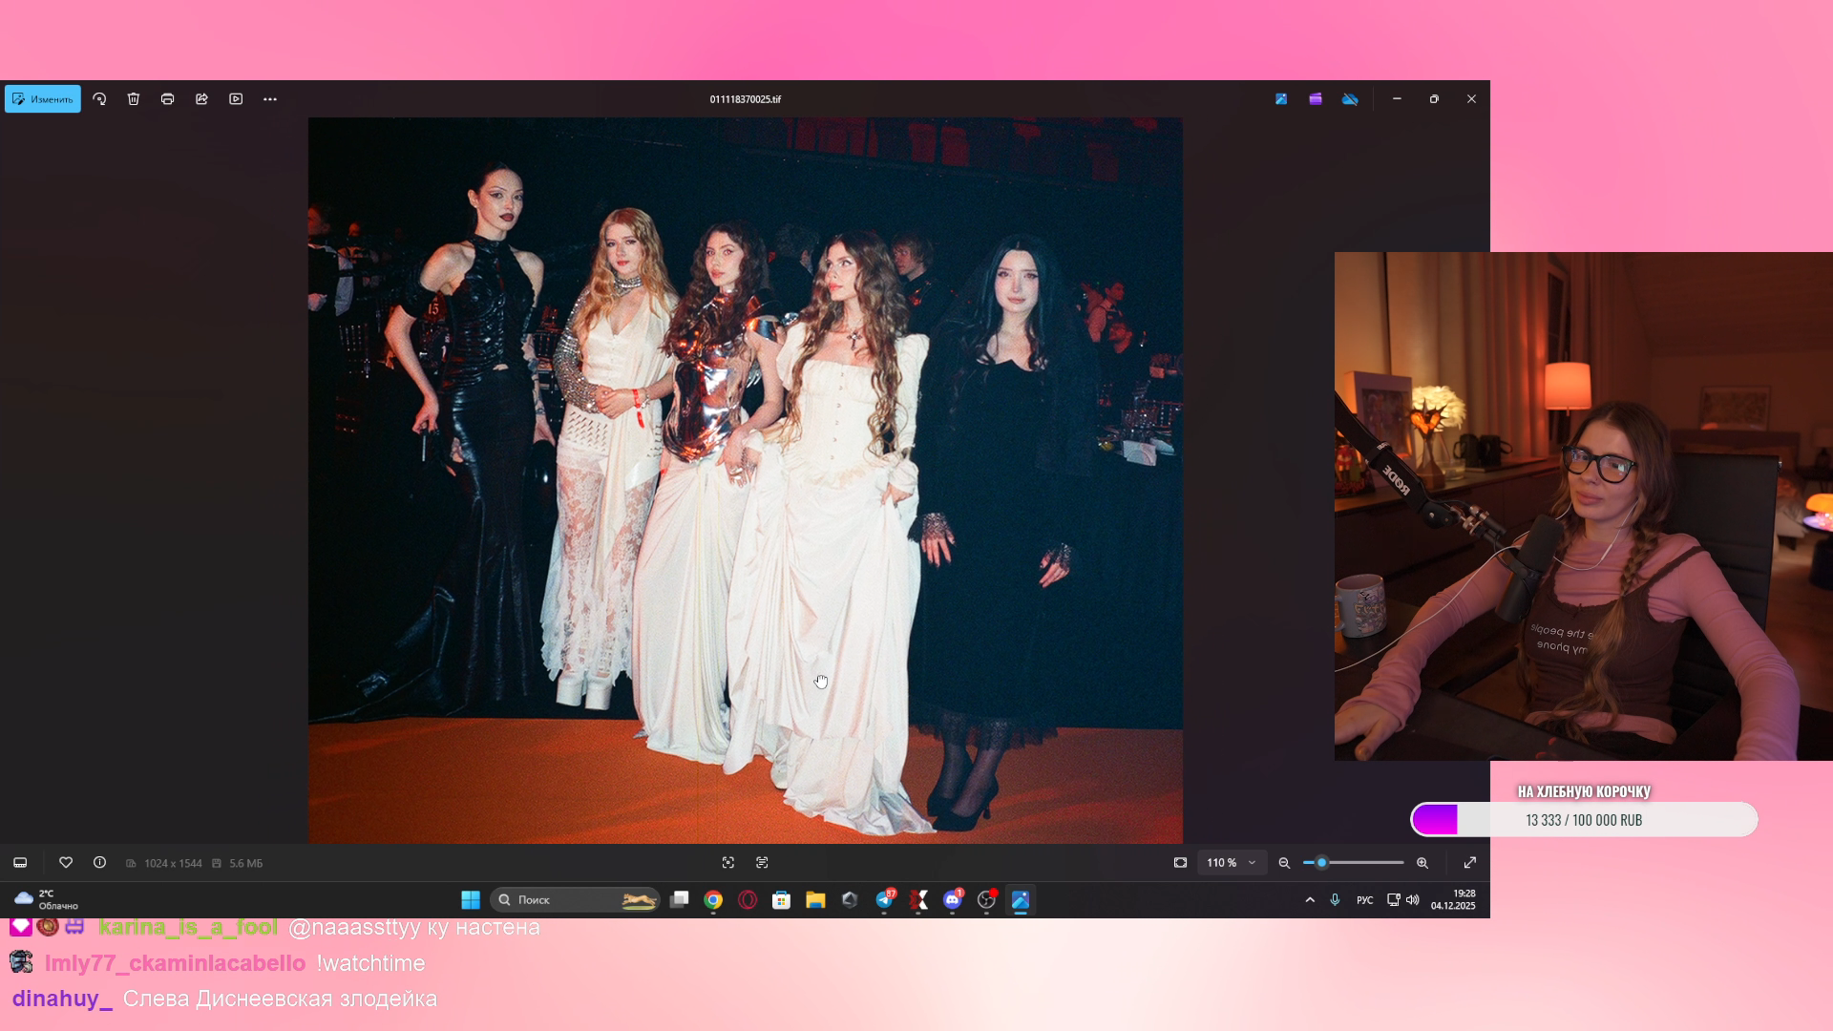The width and height of the screenshot is (1833, 1031).
Task: Toggle the filmstrip view icon
Action: tap(20, 863)
